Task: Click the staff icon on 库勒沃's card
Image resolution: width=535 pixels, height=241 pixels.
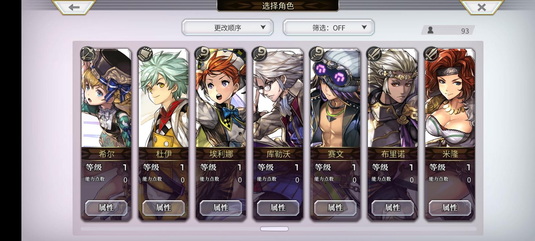Action: [x=259, y=54]
